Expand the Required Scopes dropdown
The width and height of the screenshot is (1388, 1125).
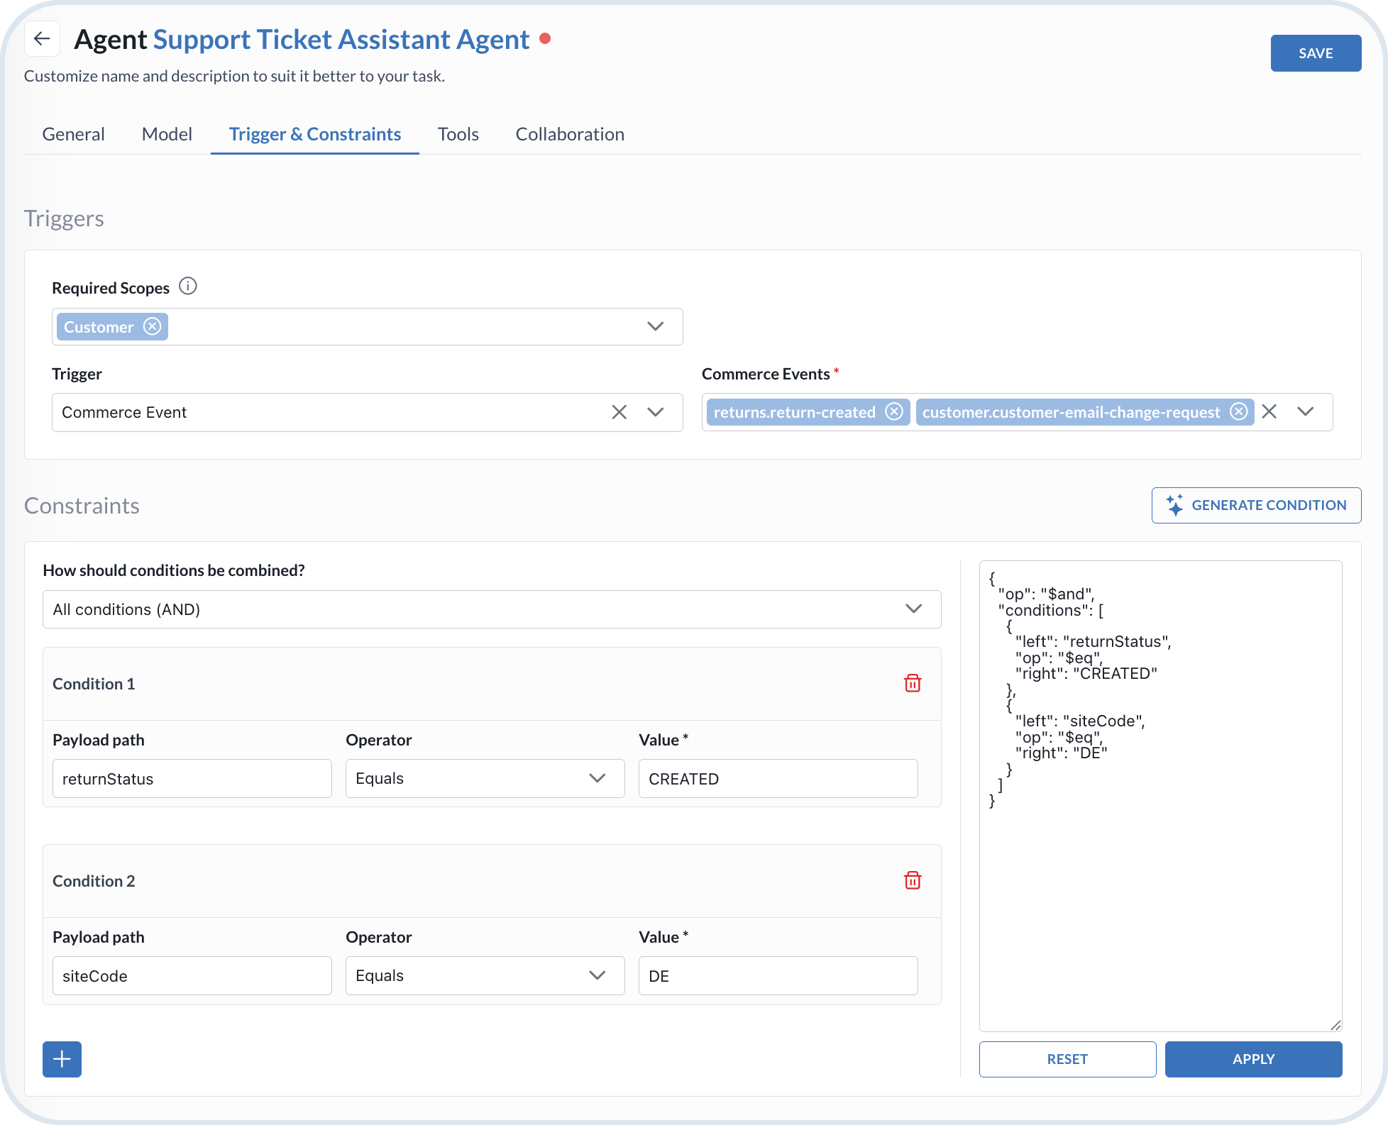click(x=656, y=326)
